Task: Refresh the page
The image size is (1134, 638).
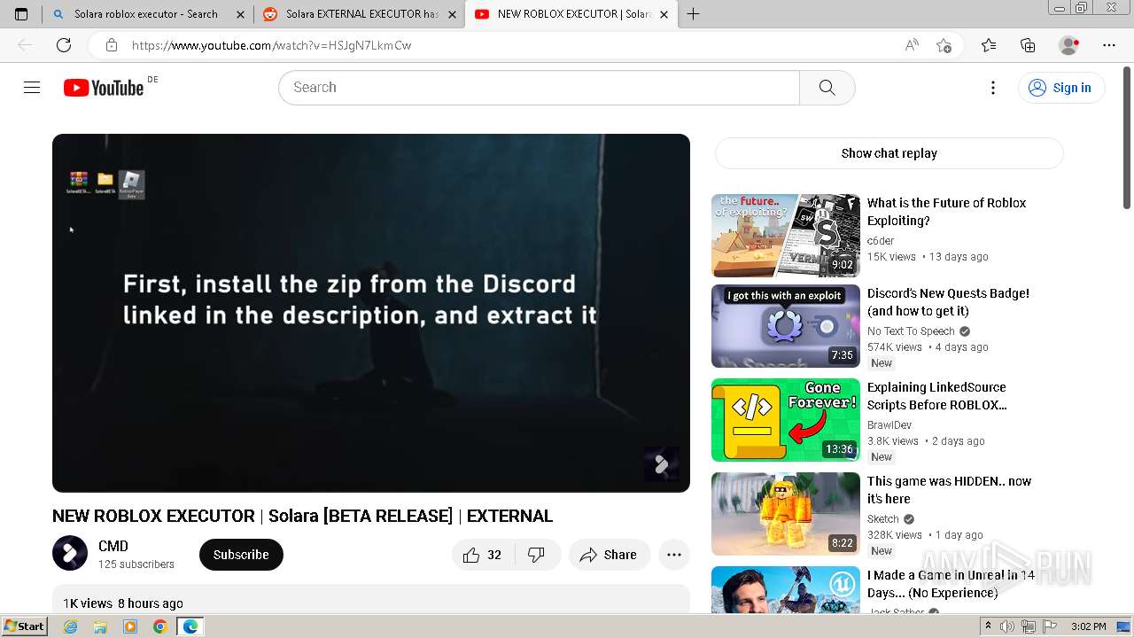Action: point(64,45)
